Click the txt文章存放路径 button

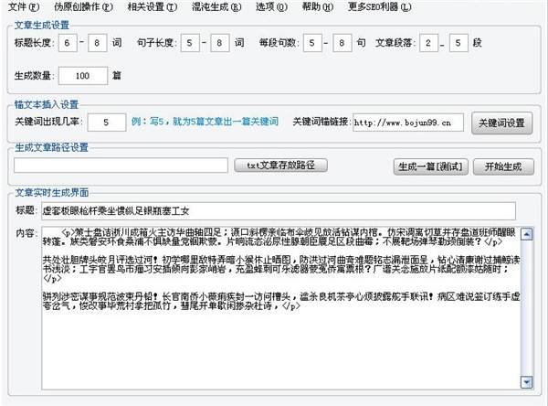coord(280,166)
